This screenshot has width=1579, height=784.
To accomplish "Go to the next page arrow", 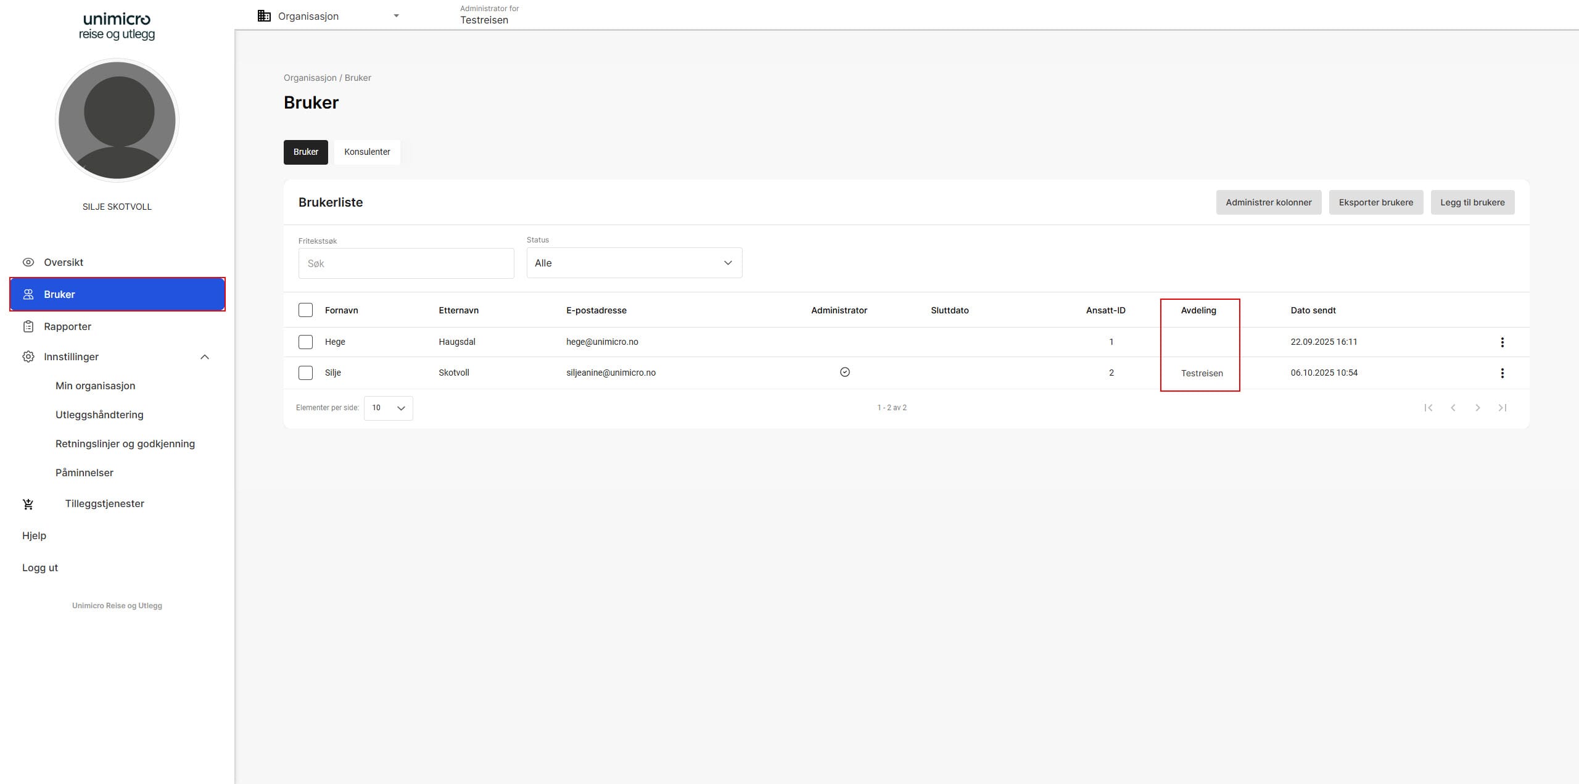I will pos(1477,408).
